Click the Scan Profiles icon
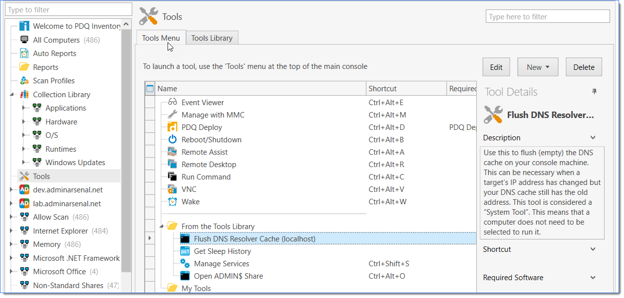Image resolution: width=624 pixels, height=298 pixels. pos(24,81)
